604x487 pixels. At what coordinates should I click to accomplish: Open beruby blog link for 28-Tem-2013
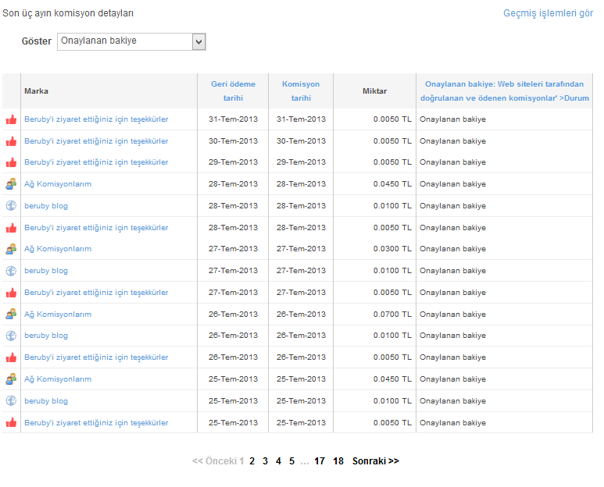pos(46,206)
